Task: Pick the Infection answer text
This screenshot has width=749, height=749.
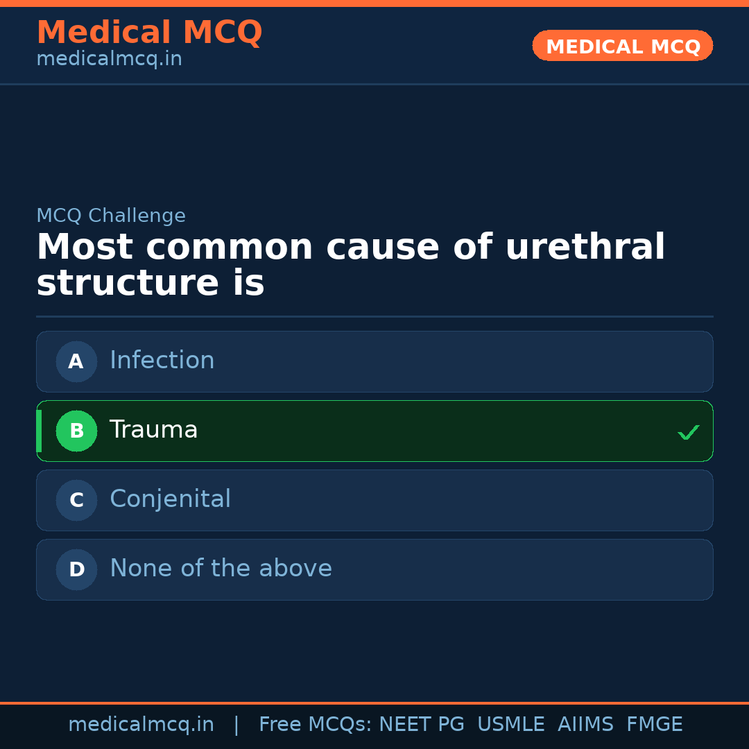Action: (162, 361)
